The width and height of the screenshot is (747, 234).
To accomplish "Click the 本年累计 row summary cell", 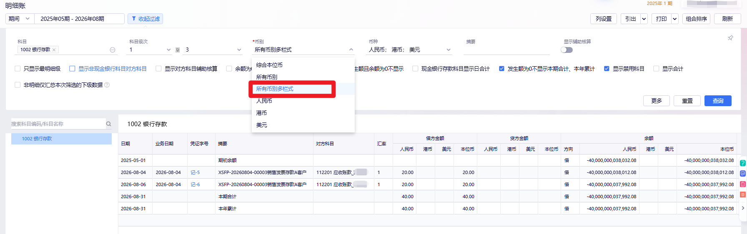I will (x=264, y=209).
